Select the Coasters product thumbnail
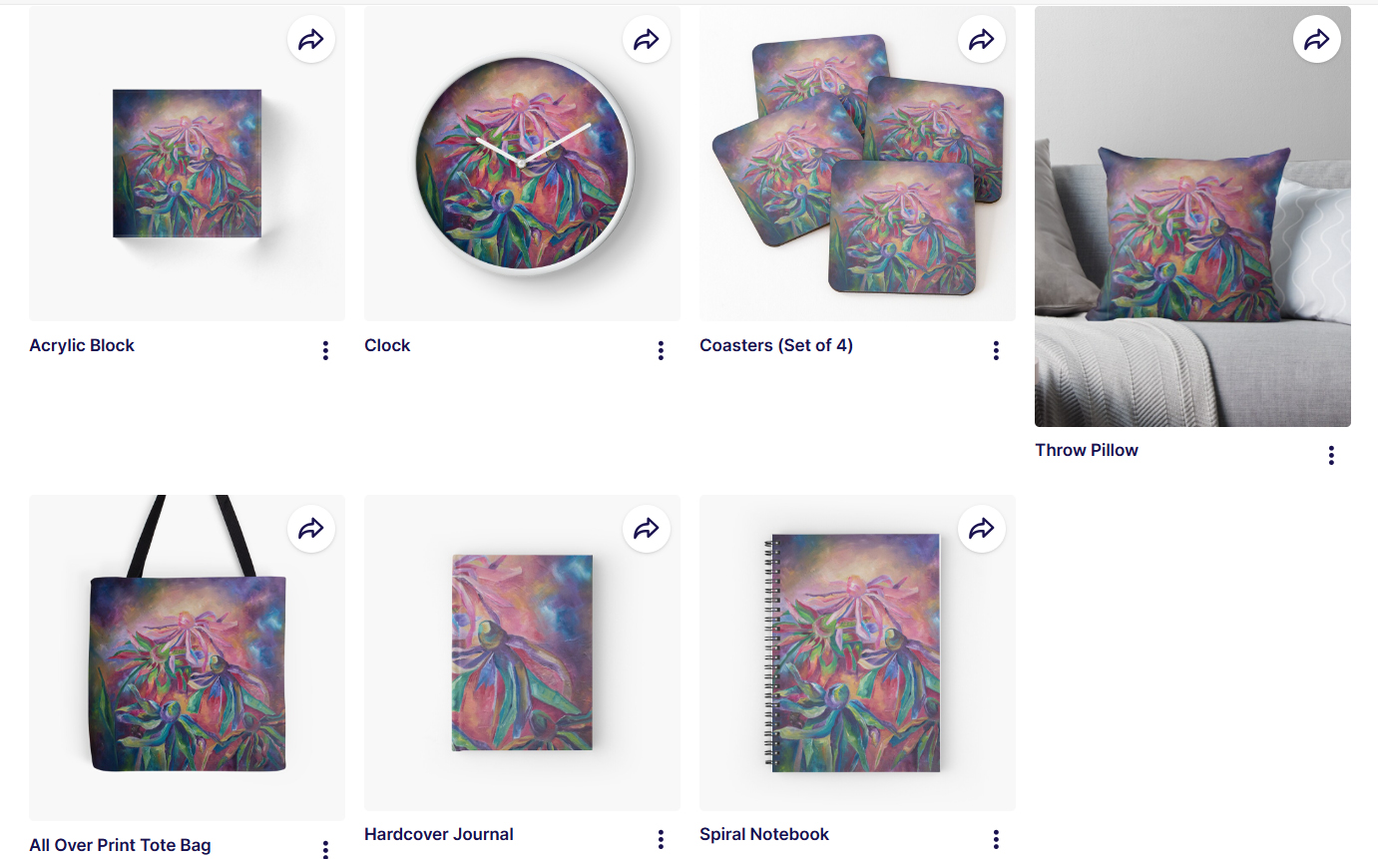The height and width of the screenshot is (859, 1378). (857, 164)
